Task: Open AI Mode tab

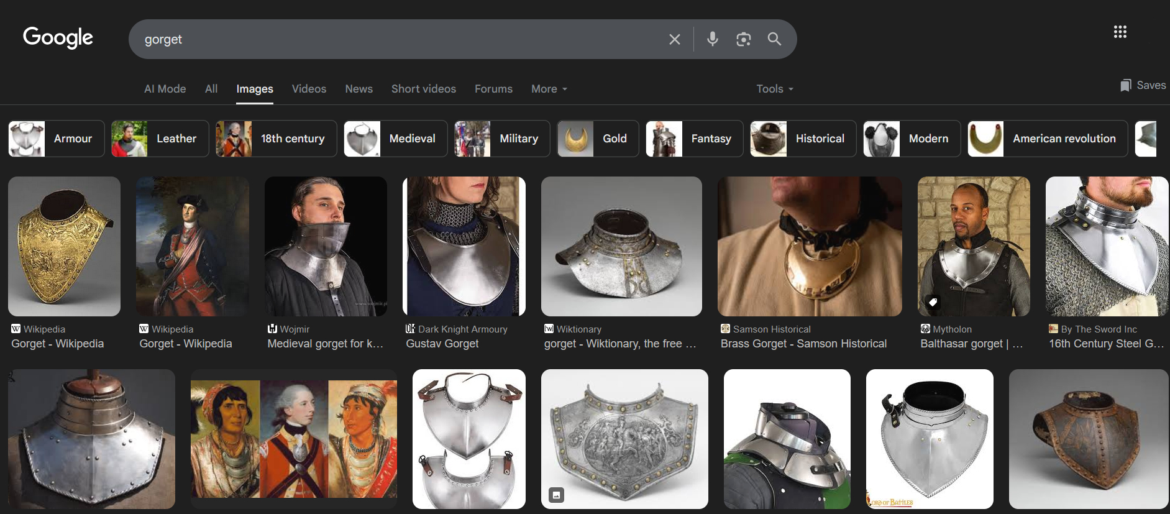Action: pyautogui.click(x=165, y=89)
